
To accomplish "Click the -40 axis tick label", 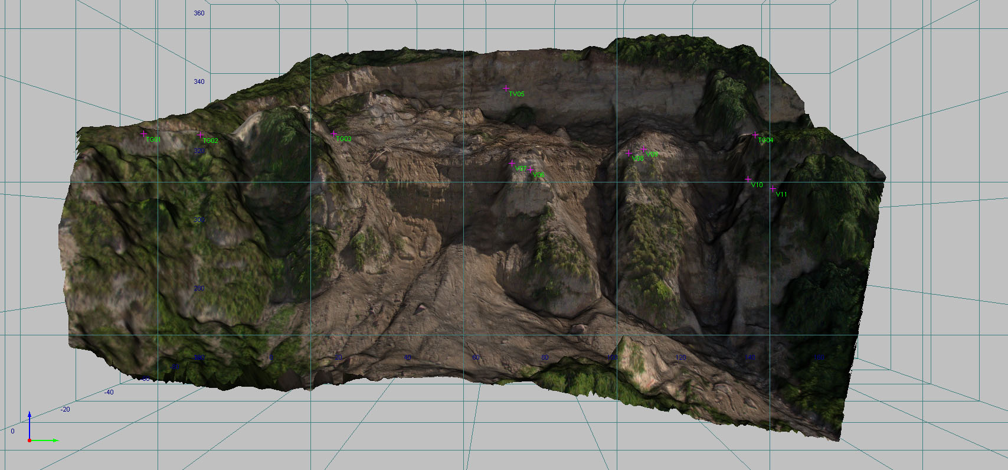I will click(109, 392).
